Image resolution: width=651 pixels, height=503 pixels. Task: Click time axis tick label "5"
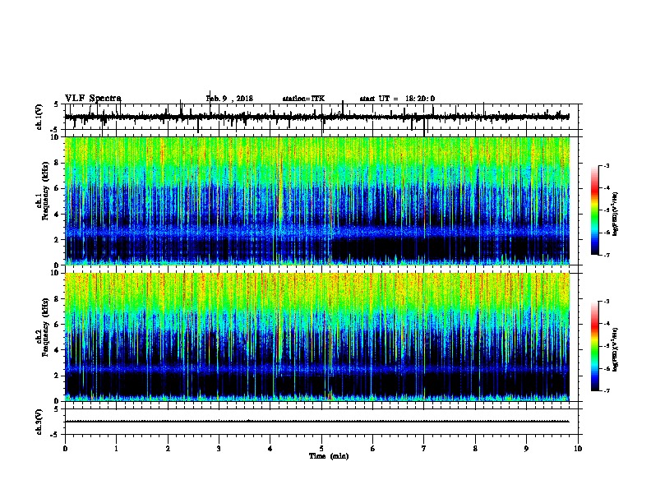(x=321, y=449)
